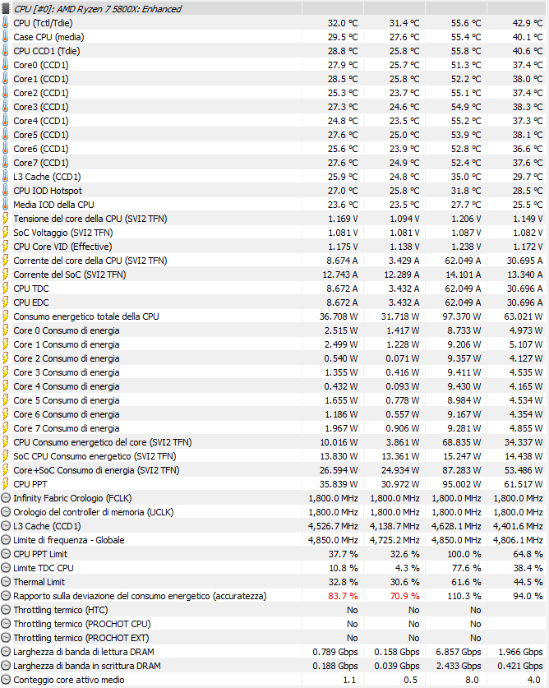Click thermometer icon beside L3 Cache (CCD1) temperature
The width and height of the screenshot is (549, 688).
[5, 177]
